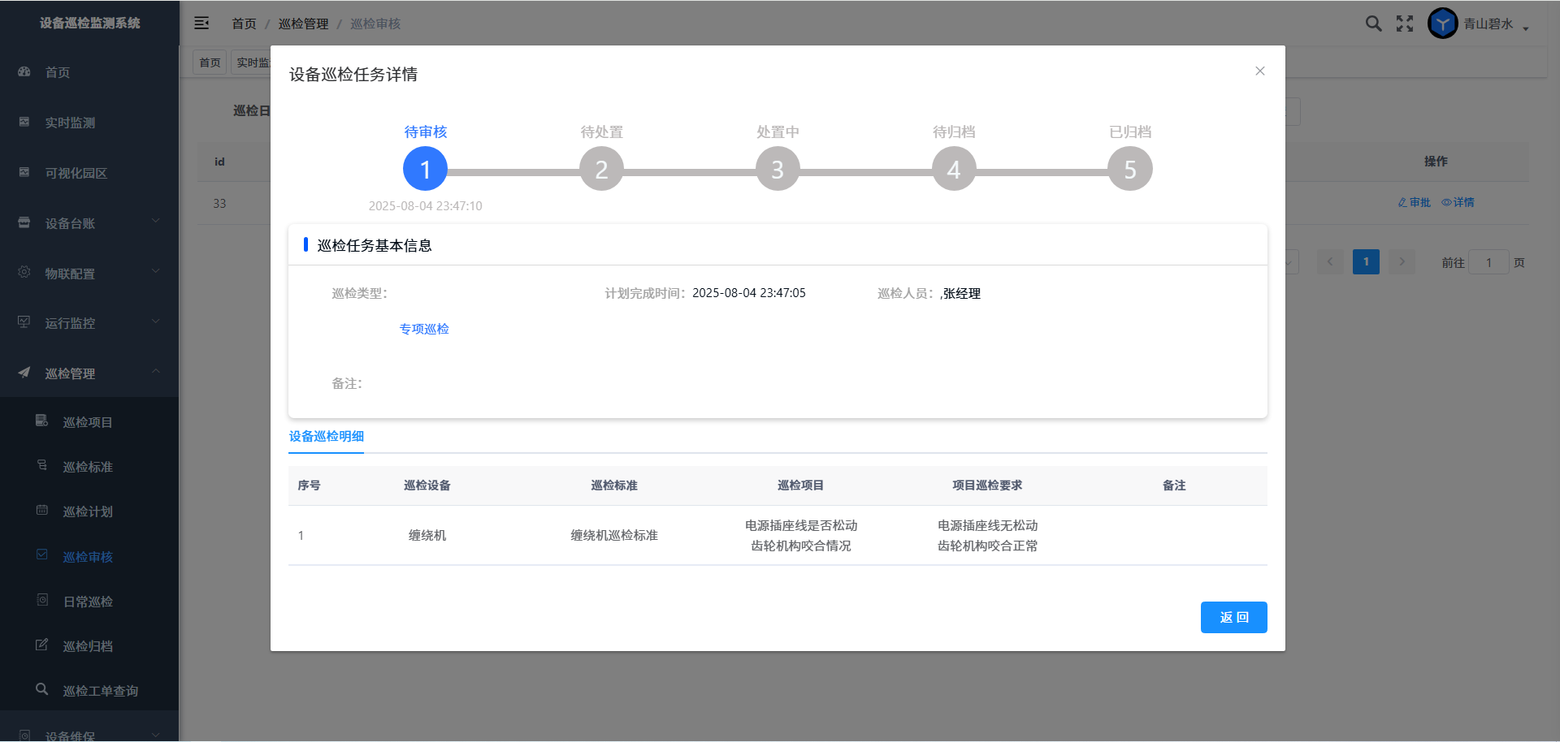Click the 物联配置 gear icon
Image resolution: width=1560 pixels, height=742 pixels.
pyautogui.click(x=24, y=272)
